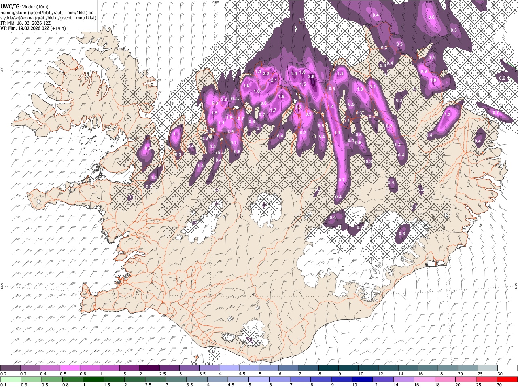The image size is (518, 388).
Task: Click the 'rigning/skúrir' legend description line
Action: (x=47, y=13)
